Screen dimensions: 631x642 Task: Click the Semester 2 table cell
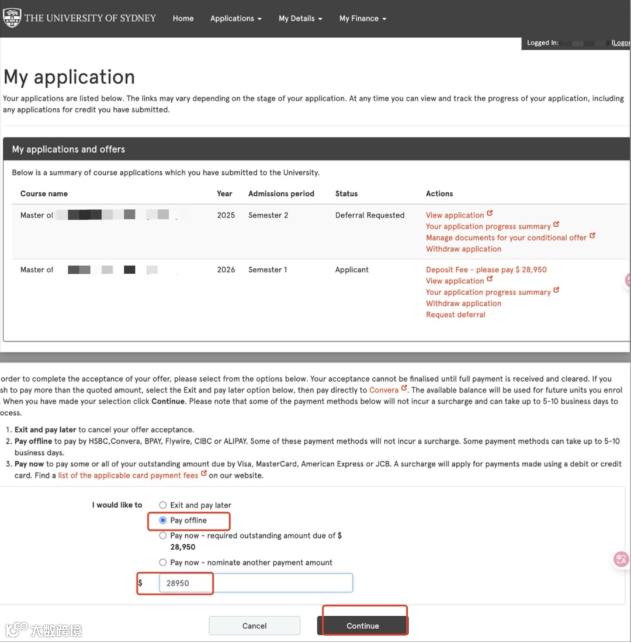(268, 215)
